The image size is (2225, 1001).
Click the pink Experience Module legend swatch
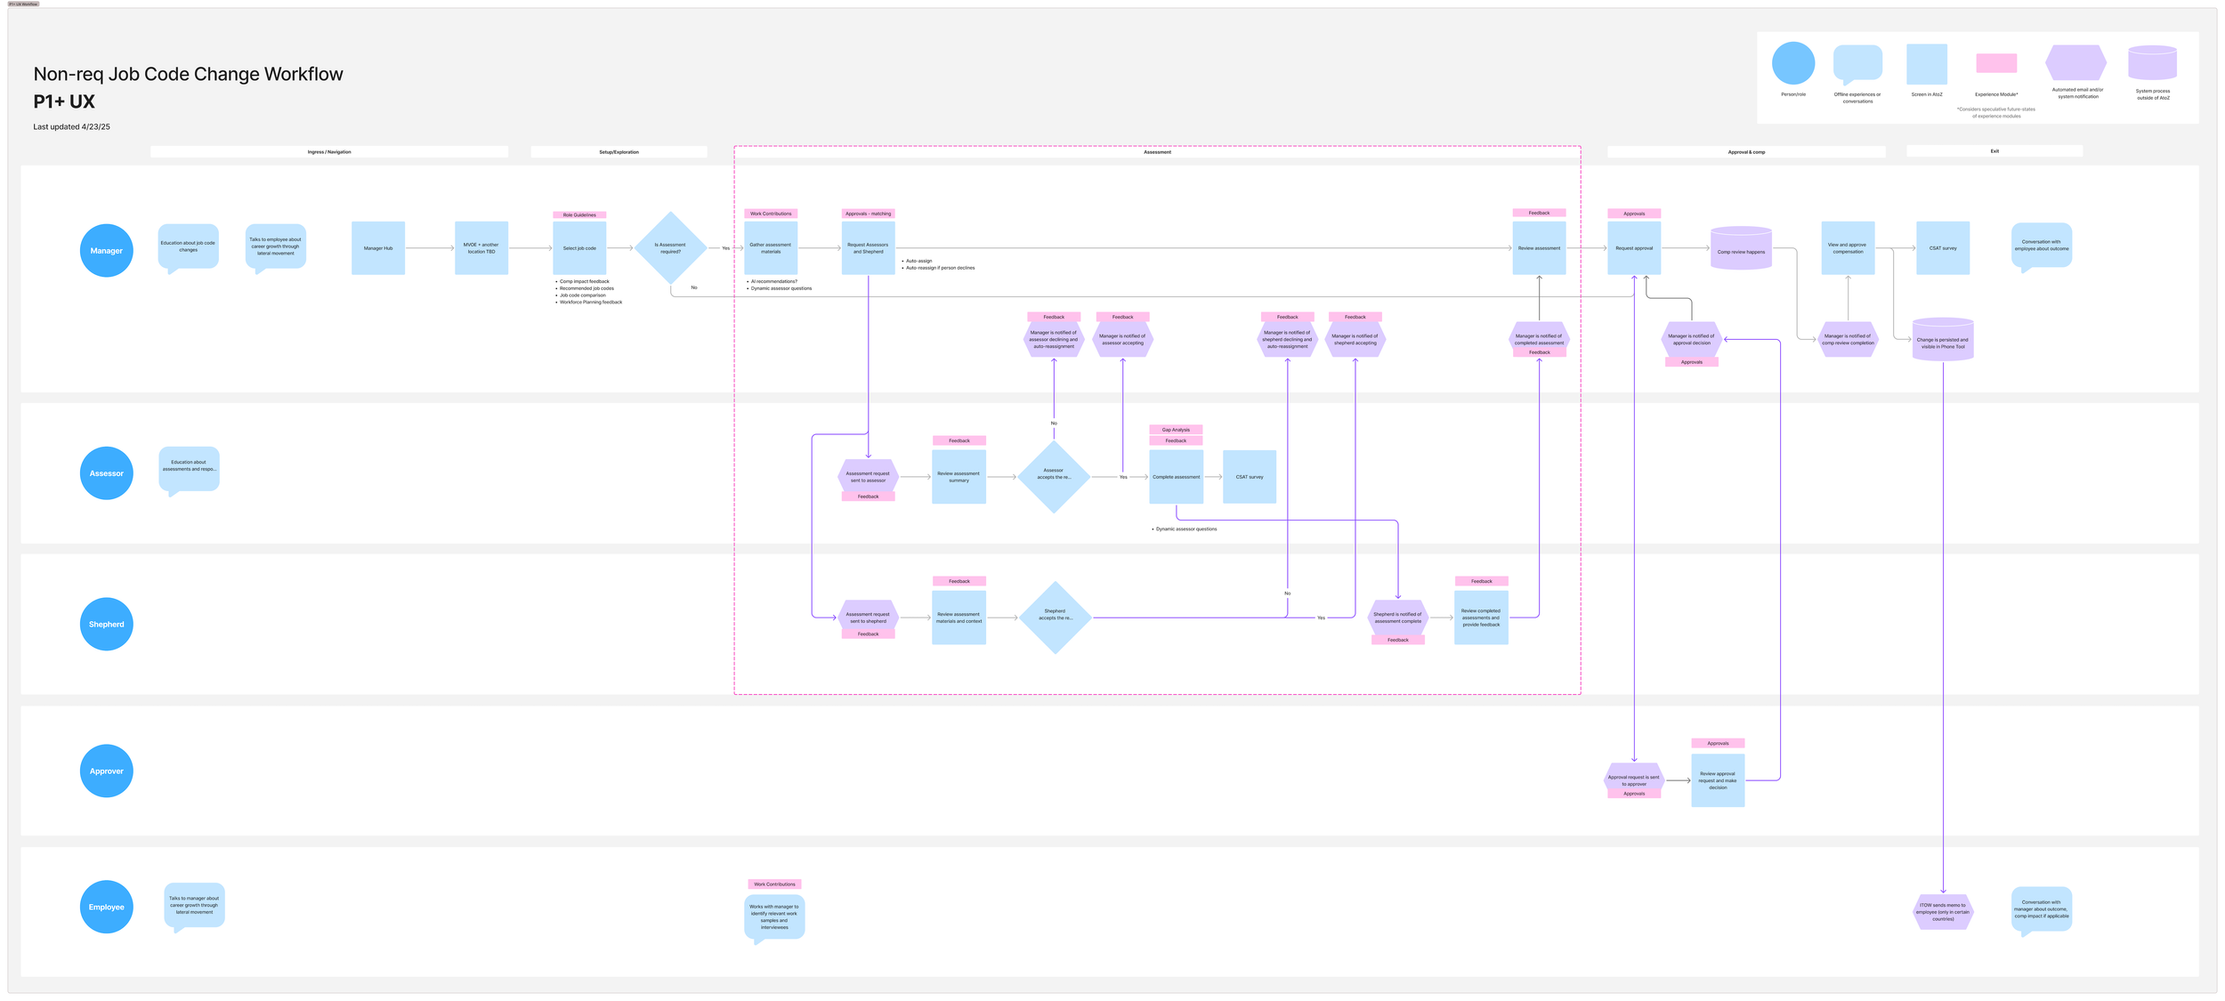point(1996,63)
